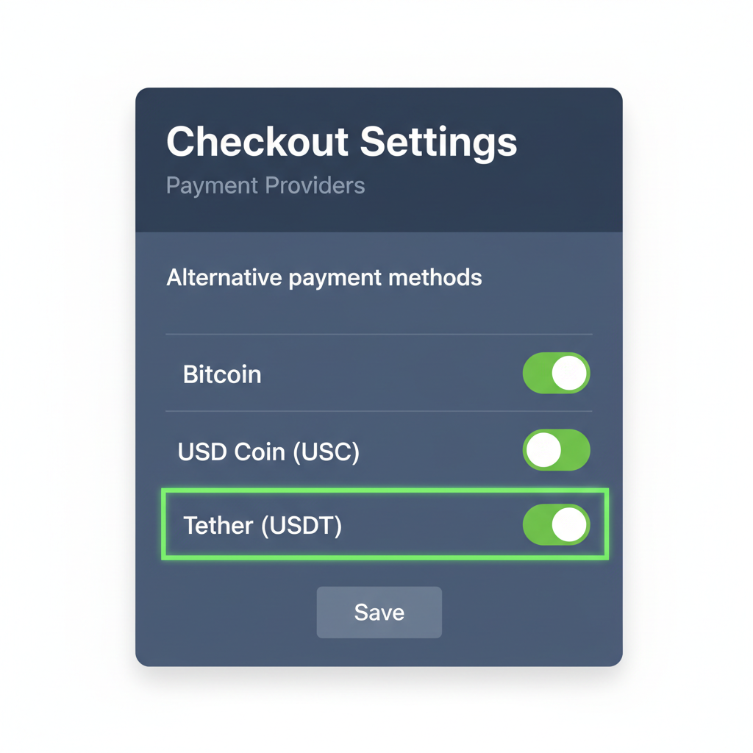This screenshot has height=753, width=753.
Task: Click the USD Coin (USC) row text
Action: (x=268, y=452)
